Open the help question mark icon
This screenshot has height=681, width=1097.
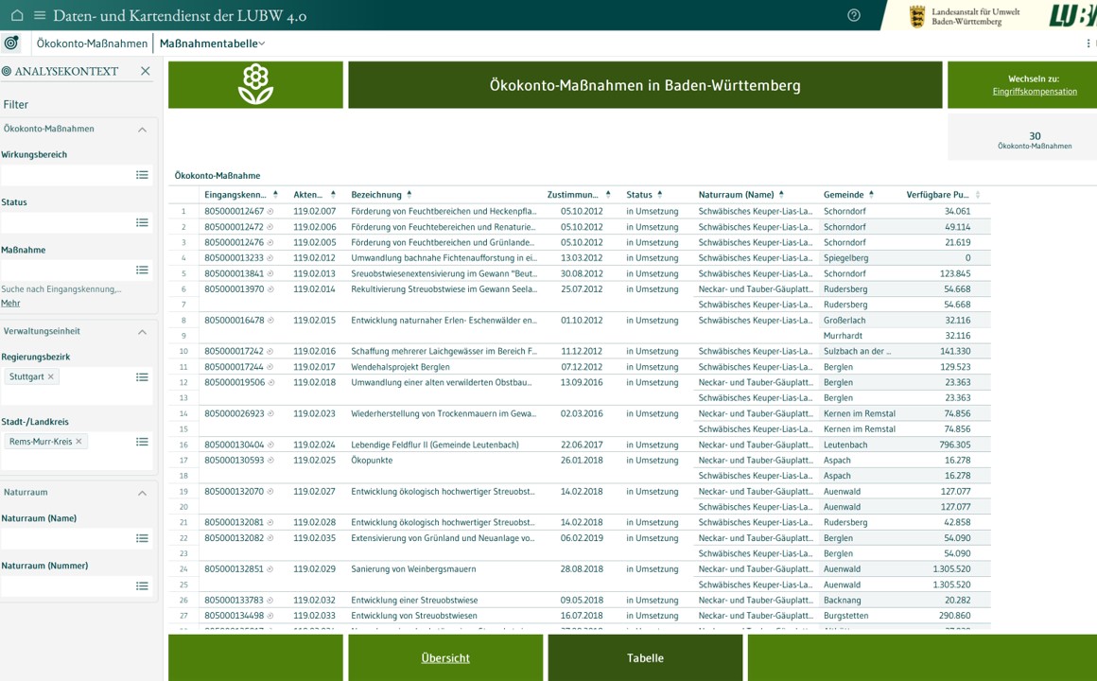tap(854, 15)
